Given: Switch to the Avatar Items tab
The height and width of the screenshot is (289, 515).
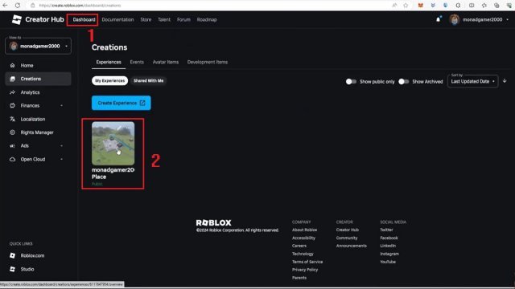Looking at the screenshot, I should 166,62.
